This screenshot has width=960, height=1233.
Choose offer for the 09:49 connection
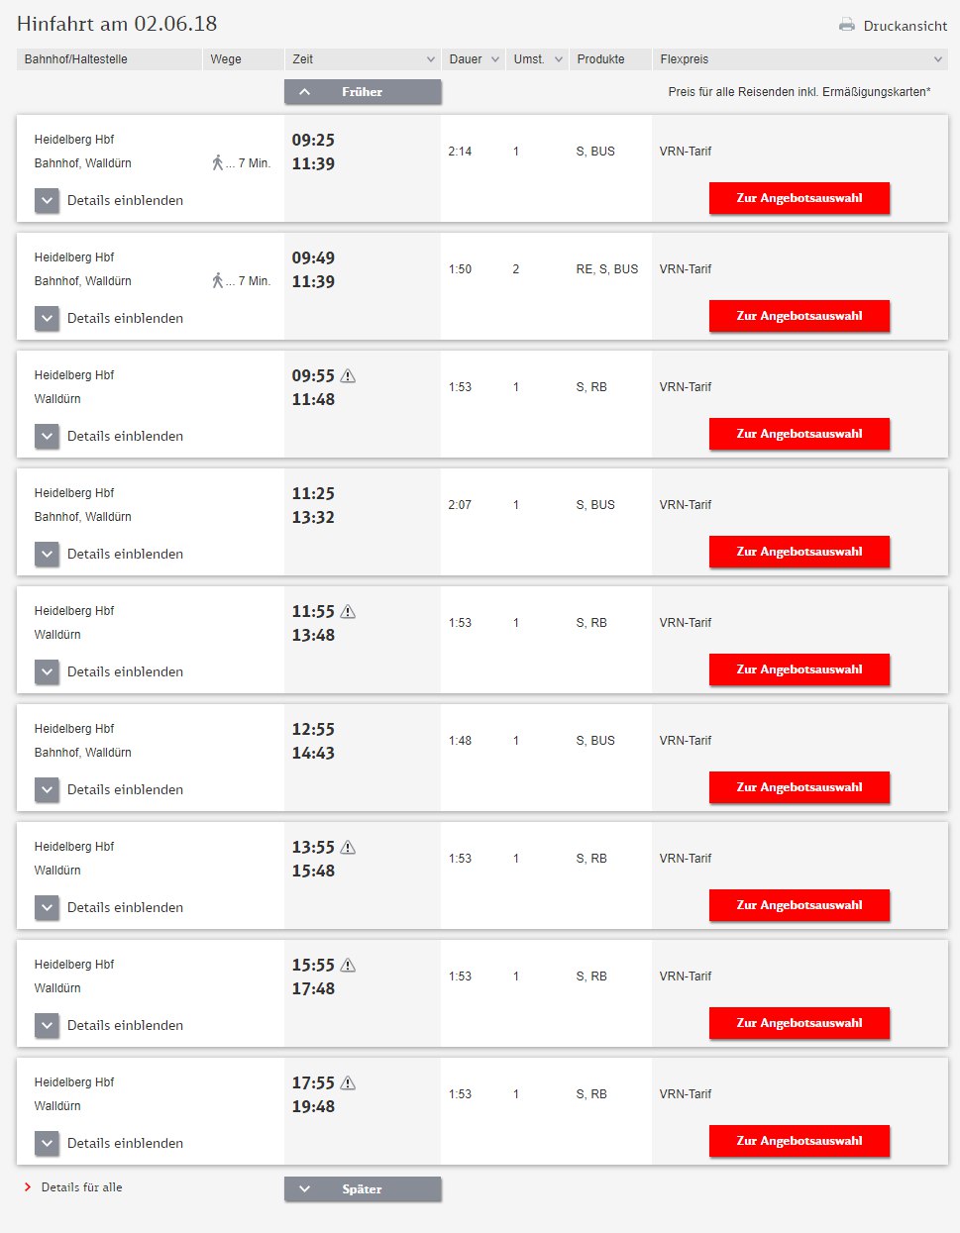coord(799,316)
